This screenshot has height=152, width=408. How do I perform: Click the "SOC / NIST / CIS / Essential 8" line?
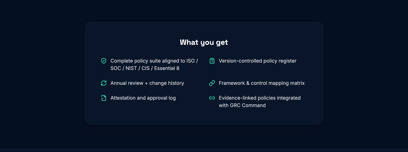click(145, 68)
